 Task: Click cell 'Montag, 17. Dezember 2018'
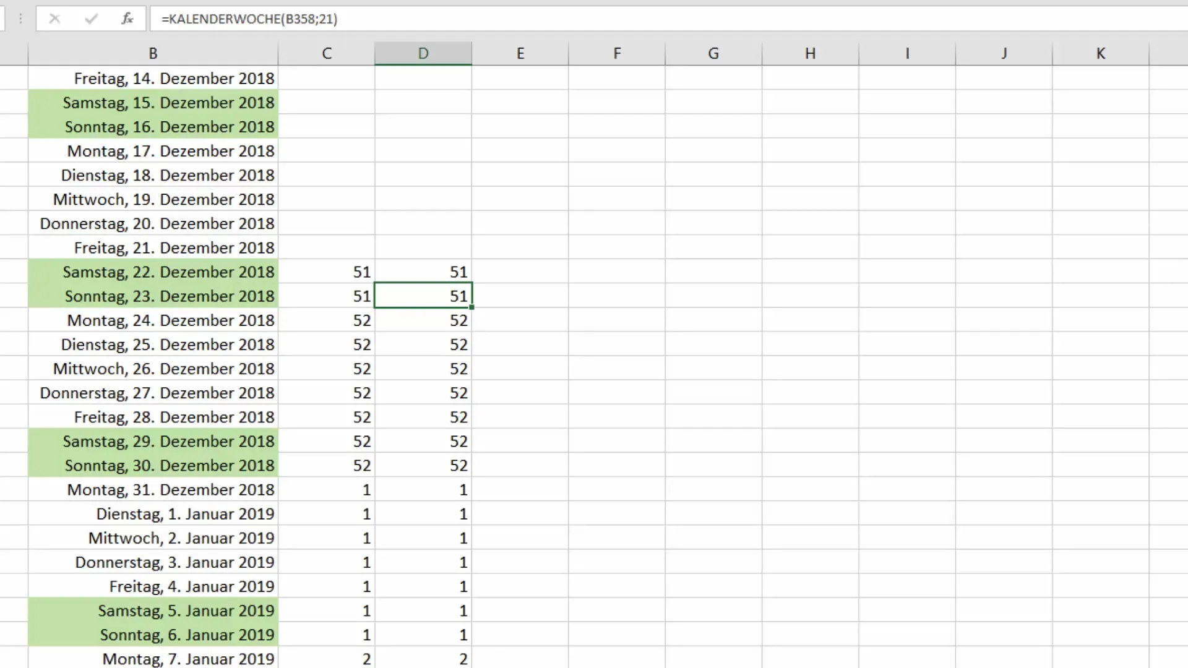(x=153, y=150)
